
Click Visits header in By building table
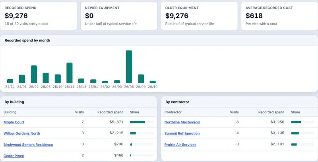(79, 112)
